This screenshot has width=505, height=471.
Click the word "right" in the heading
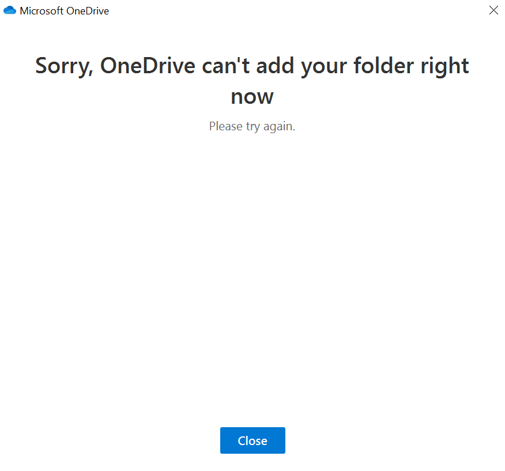[445, 67]
